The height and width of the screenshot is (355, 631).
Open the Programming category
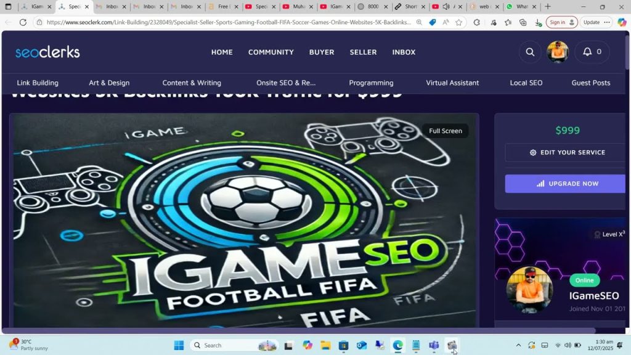[371, 83]
